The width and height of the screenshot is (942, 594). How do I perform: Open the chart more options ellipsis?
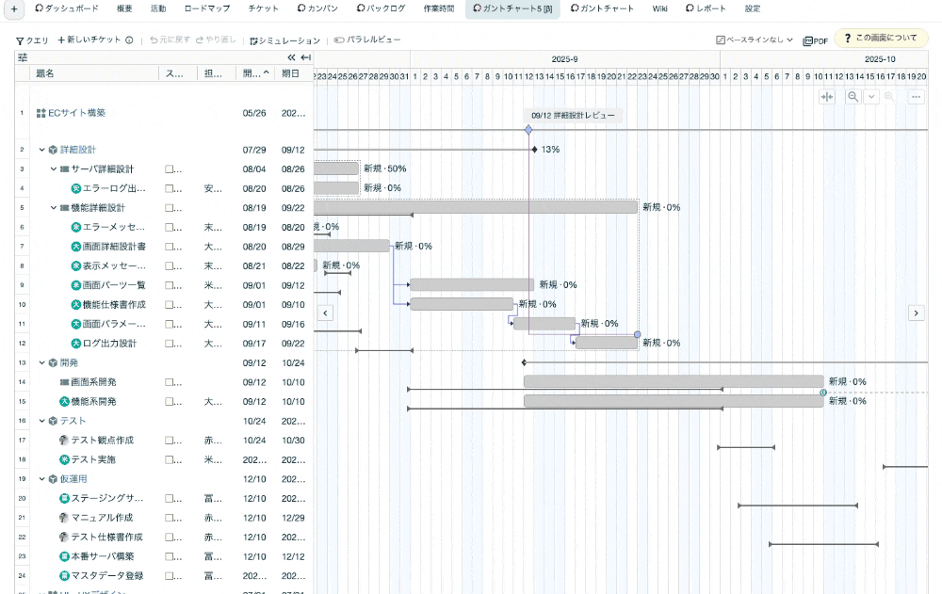[x=916, y=97]
